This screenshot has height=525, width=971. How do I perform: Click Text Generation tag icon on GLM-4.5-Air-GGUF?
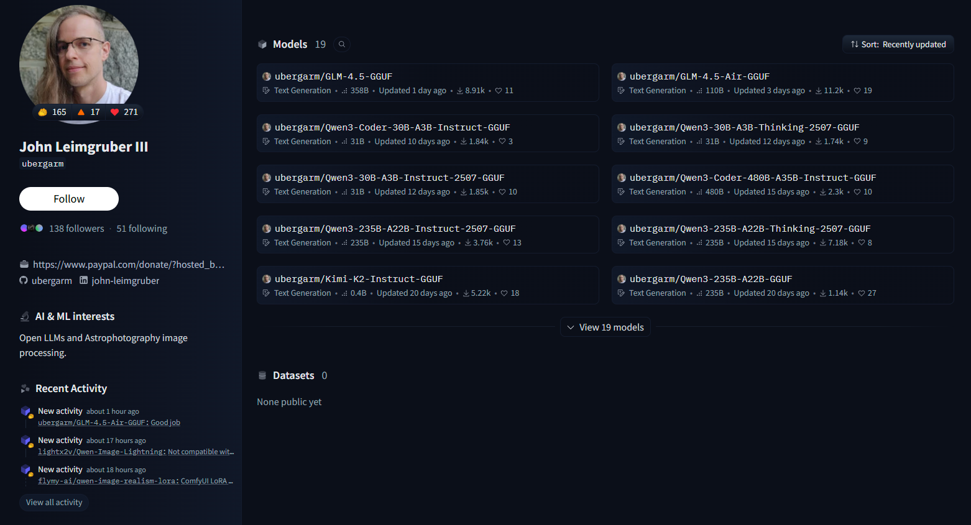pyautogui.click(x=621, y=91)
